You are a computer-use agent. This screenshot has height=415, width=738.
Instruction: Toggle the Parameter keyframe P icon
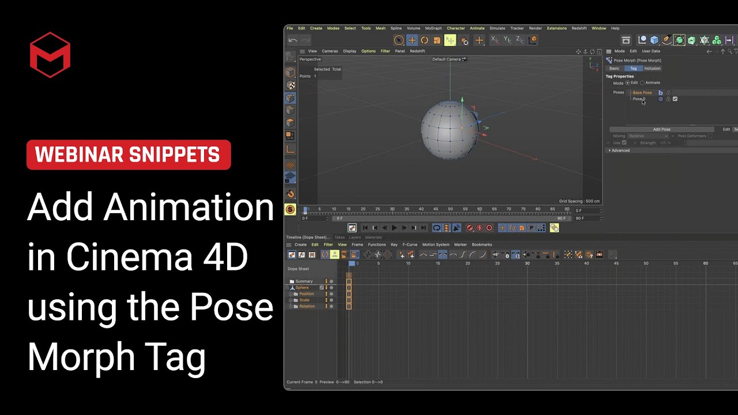[x=532, y=228]
